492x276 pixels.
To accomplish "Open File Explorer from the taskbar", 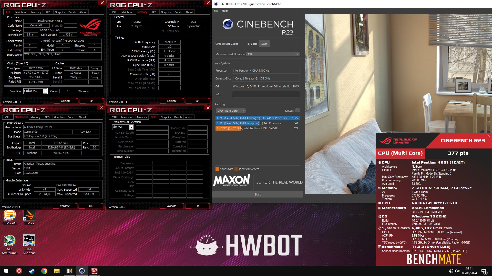I will (x=57, y=271).
